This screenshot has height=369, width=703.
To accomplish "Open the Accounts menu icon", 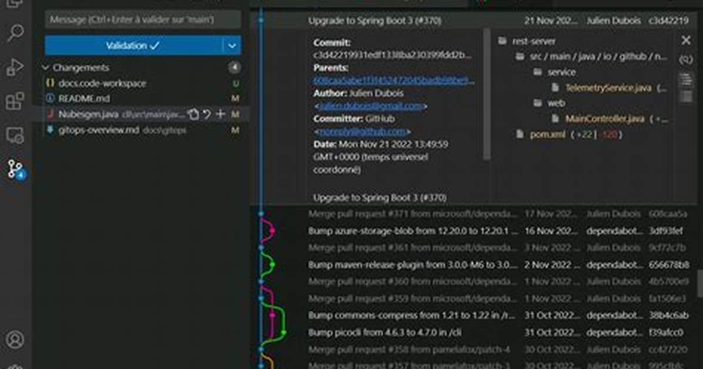I will point(15,340).
